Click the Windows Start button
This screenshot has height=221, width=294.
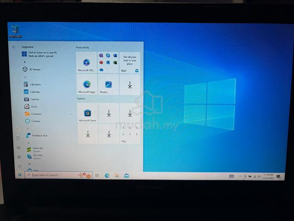tap(20, 175)
